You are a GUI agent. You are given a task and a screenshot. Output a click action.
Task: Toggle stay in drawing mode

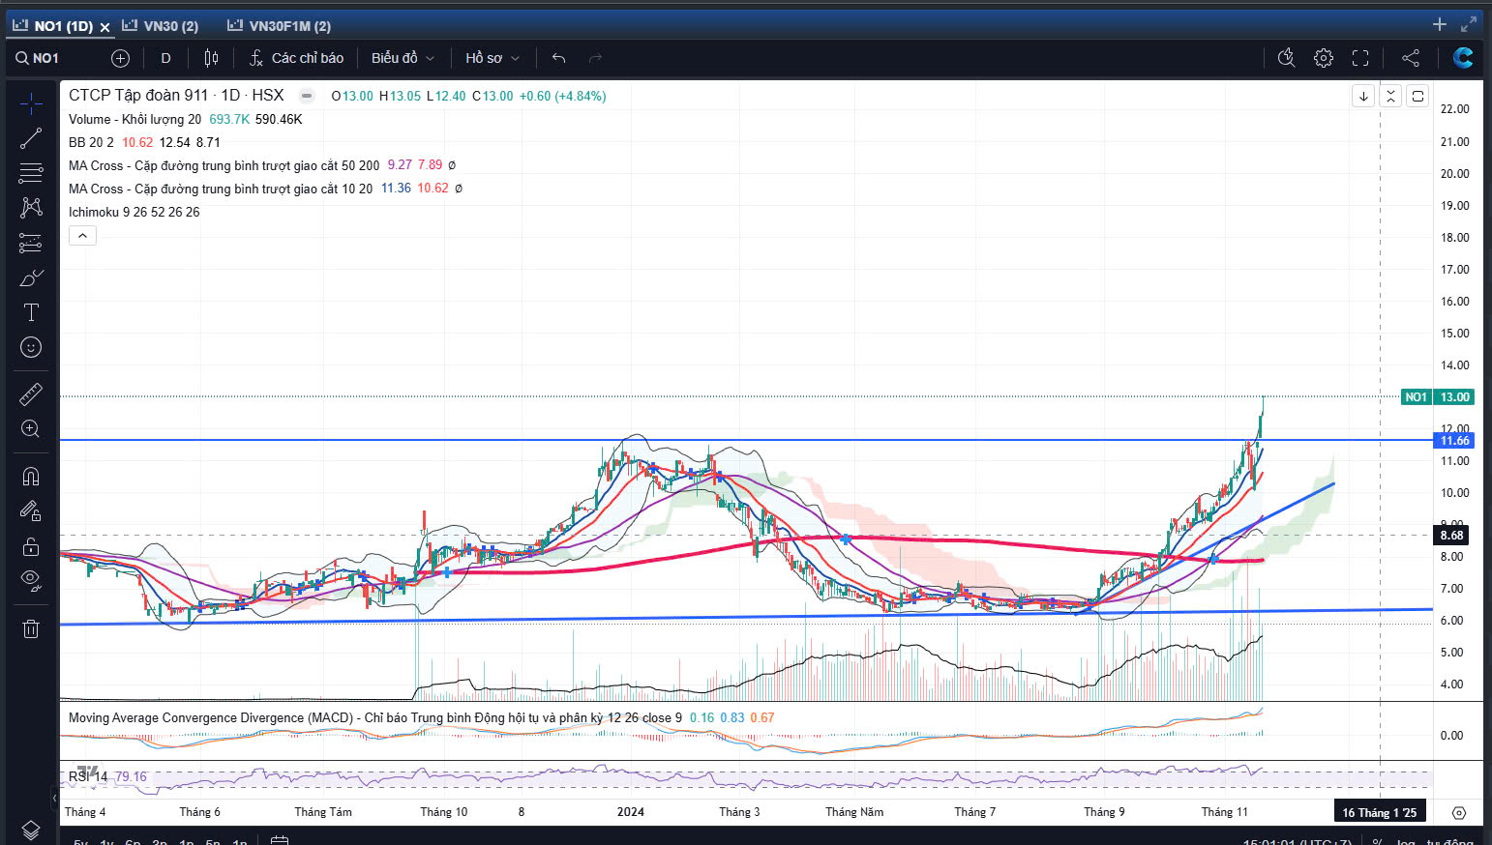(x=31, y=510)
